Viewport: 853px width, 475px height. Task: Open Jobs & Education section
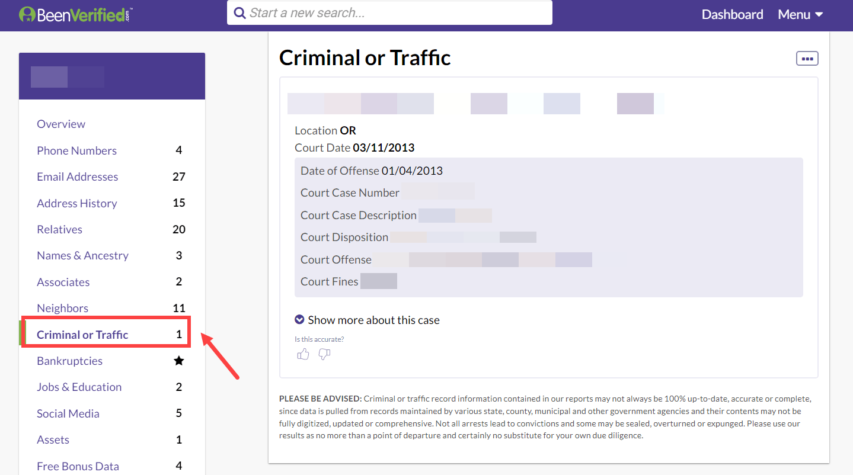click(79, 387)
